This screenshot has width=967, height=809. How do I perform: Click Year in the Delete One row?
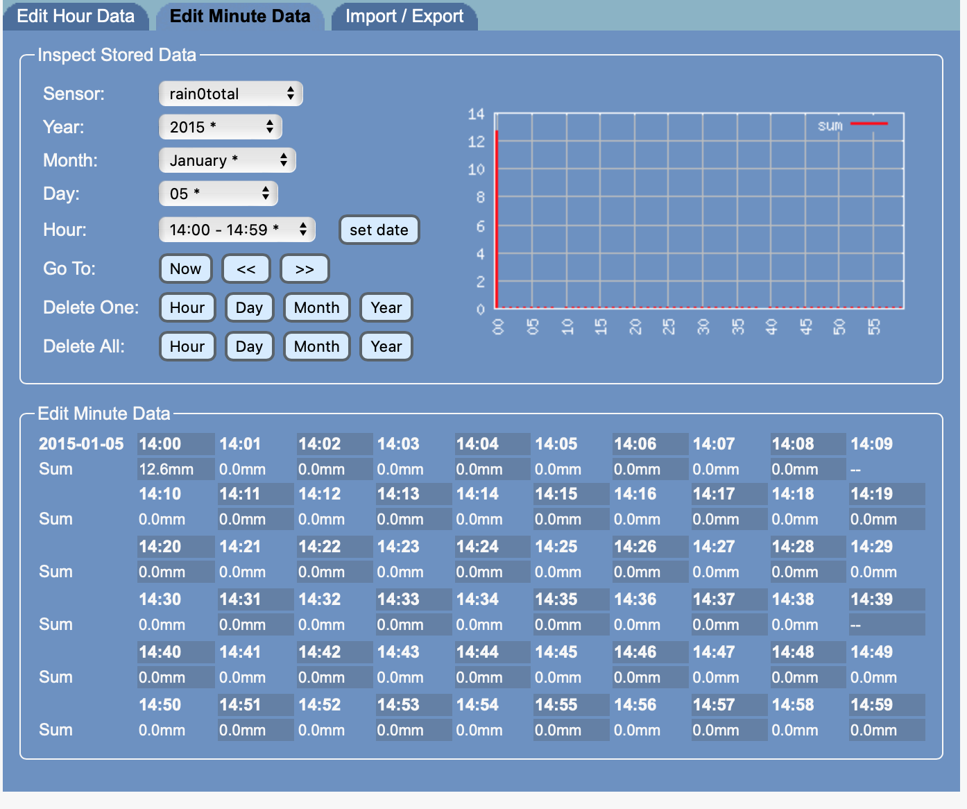(386, 307)
